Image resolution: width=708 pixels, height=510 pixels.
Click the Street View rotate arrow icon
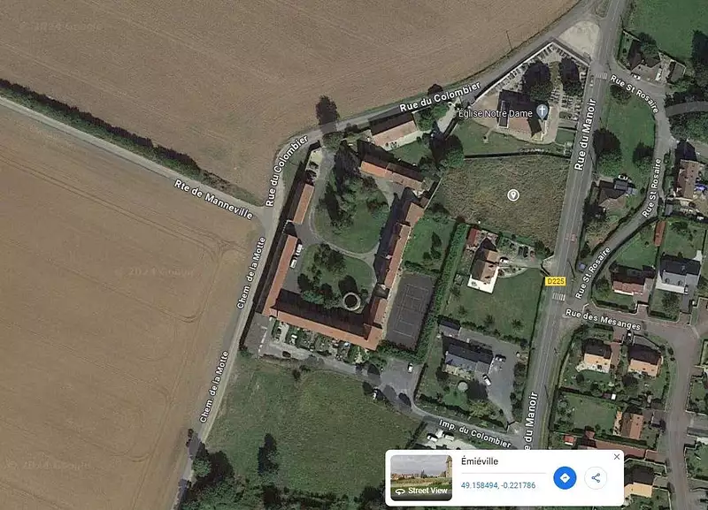400,491
